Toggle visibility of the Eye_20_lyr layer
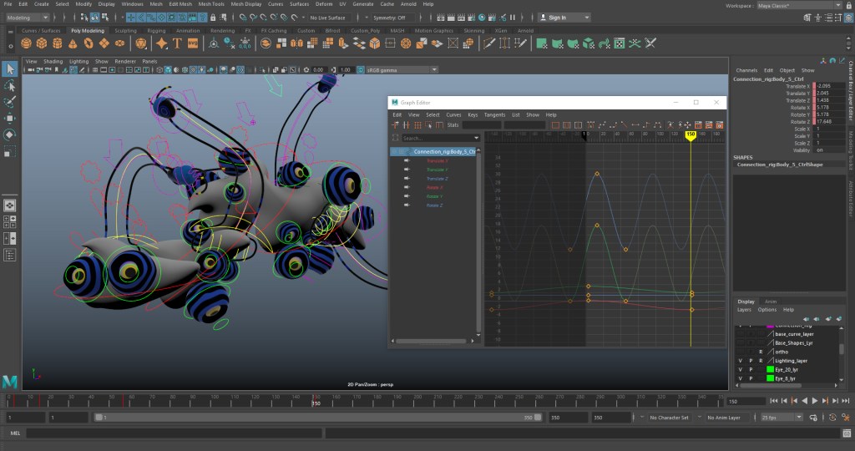The image size is (855, 451). (x=741, y=369)
